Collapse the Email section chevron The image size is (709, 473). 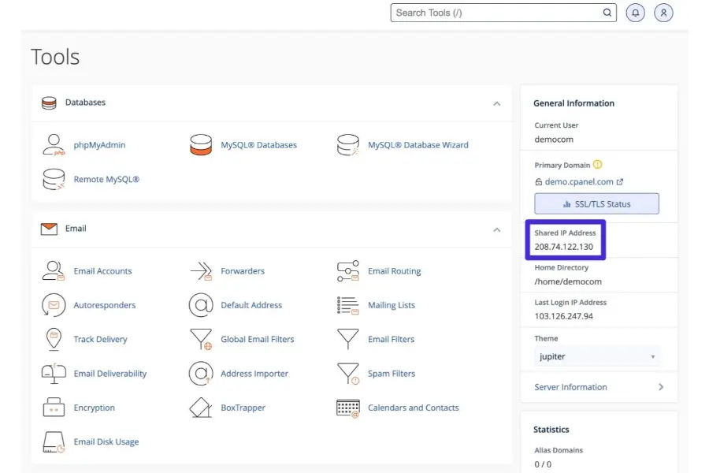[497, 230]
